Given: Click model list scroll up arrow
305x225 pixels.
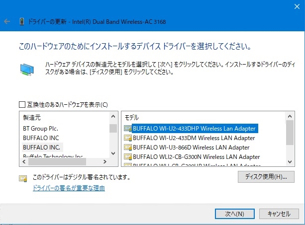Looking at the screenshot, I should (290, 117).
